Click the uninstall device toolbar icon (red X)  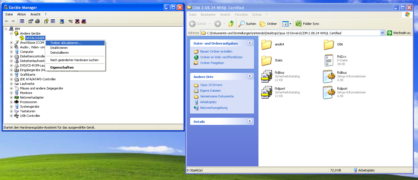pos(77,21)
